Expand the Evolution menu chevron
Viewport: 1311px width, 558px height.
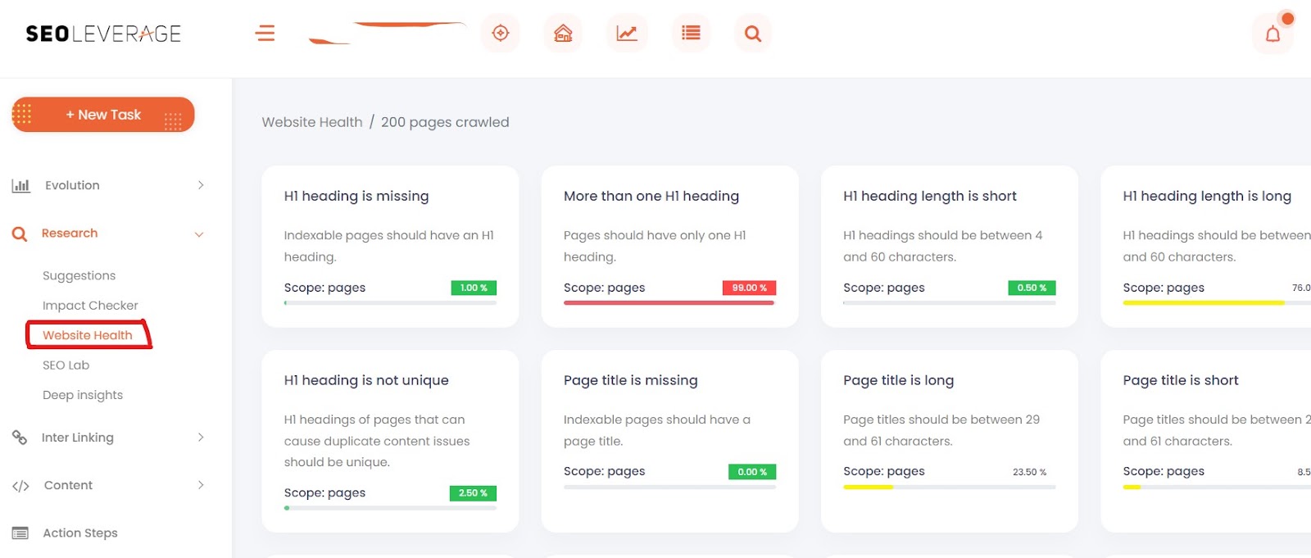[x=201, y=185]
